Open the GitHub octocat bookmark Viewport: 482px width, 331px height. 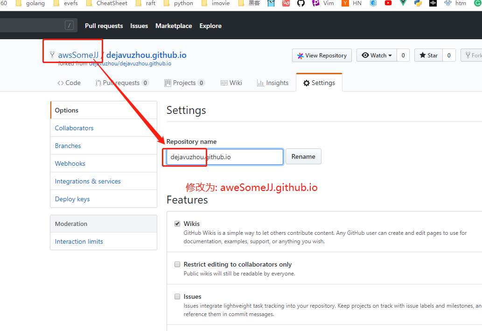tap(301, 3)
